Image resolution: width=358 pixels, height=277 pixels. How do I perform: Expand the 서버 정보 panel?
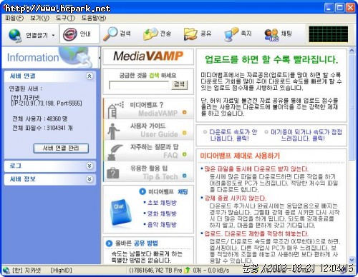pyautogui.click(x=89, y=179)
